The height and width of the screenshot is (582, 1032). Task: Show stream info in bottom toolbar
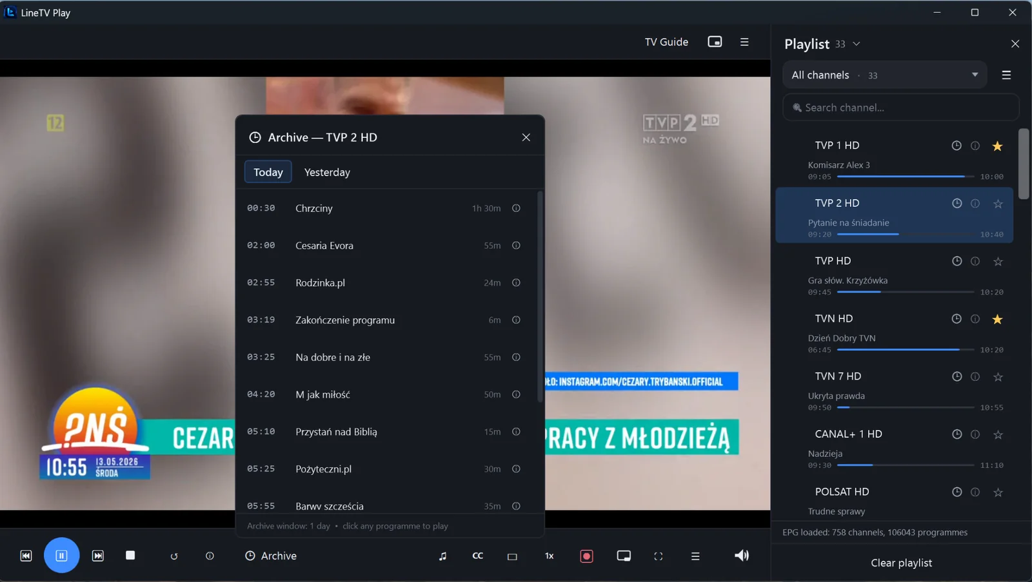point(210,556)
